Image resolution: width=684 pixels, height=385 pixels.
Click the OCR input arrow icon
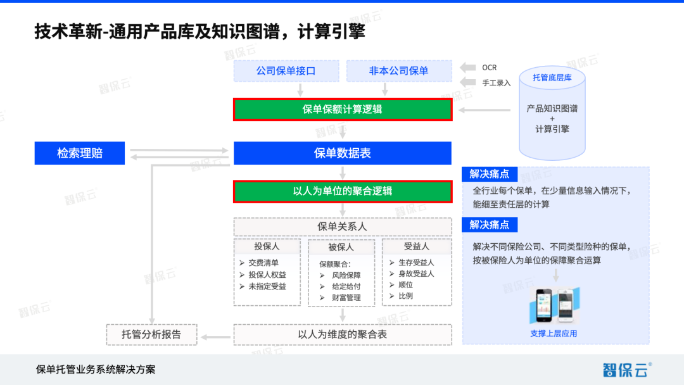(467, 67)
